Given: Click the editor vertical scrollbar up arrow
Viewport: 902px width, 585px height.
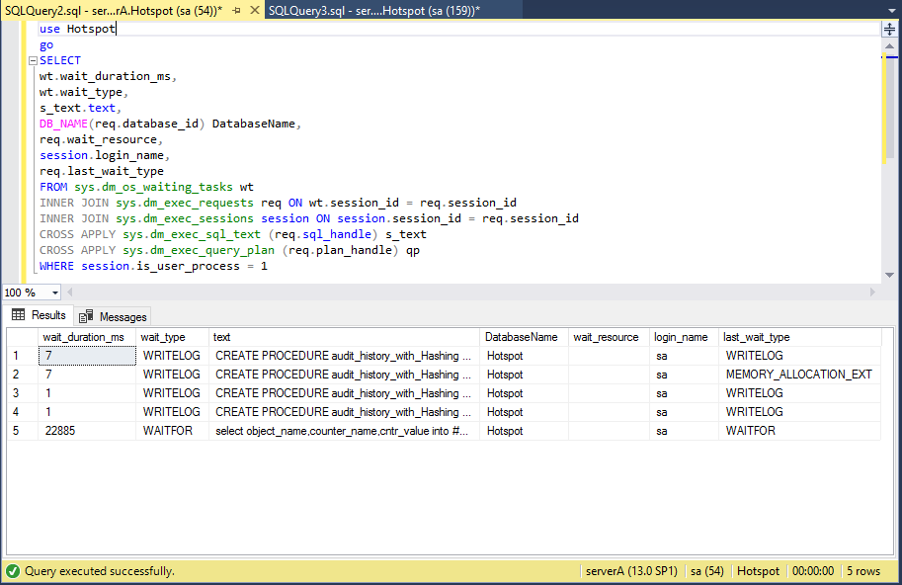Looking at the screenshot, I should pos(889,46).
